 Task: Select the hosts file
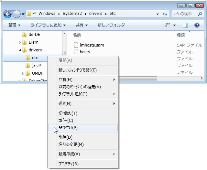tap(85, 52)
